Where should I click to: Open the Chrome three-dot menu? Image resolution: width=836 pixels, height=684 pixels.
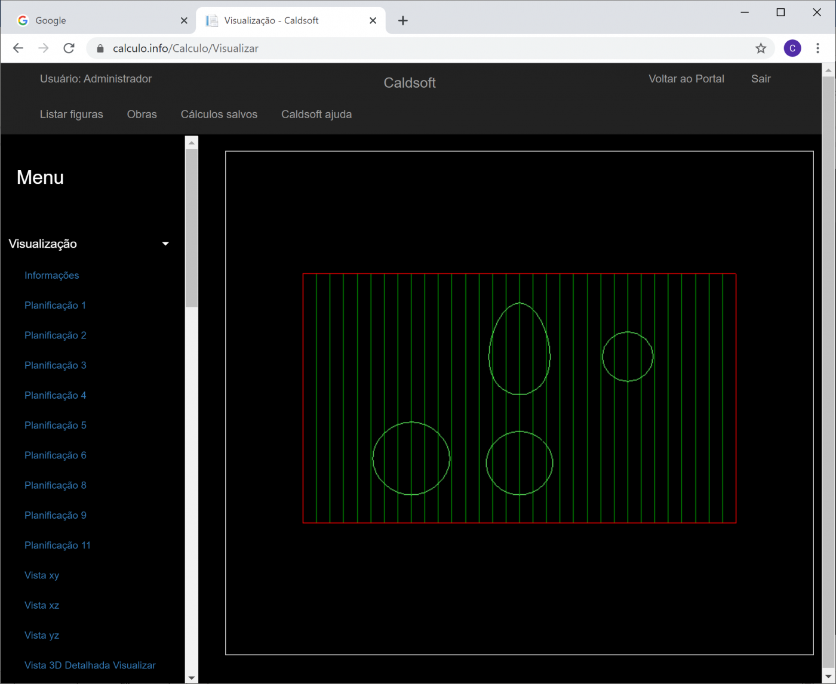coord(817,48)
